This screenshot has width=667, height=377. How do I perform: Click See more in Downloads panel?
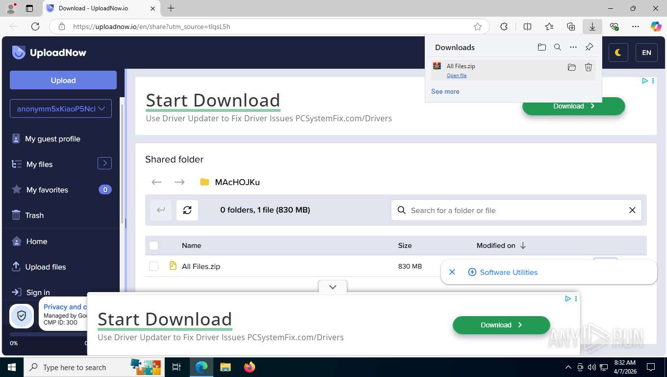point(445,91)
